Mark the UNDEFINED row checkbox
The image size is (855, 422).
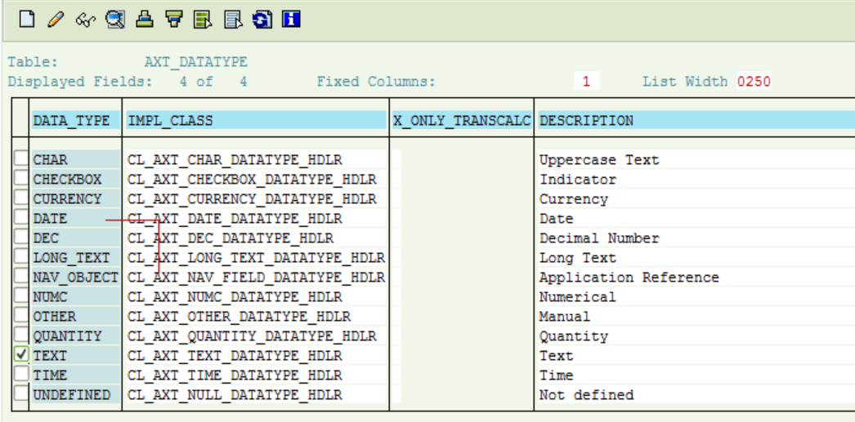[x=20, y=393]
